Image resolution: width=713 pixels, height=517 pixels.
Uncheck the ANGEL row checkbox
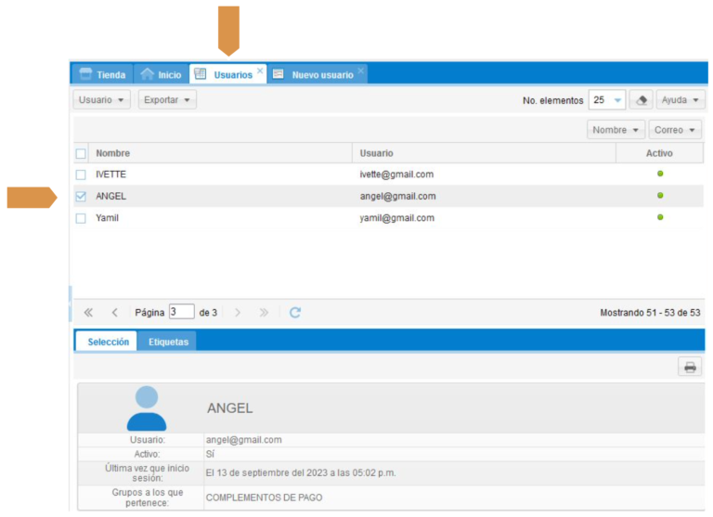click(81, 197)
